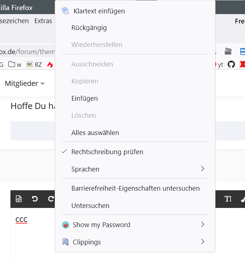Expand the Clippings submenu arrow

coord(202,242)
